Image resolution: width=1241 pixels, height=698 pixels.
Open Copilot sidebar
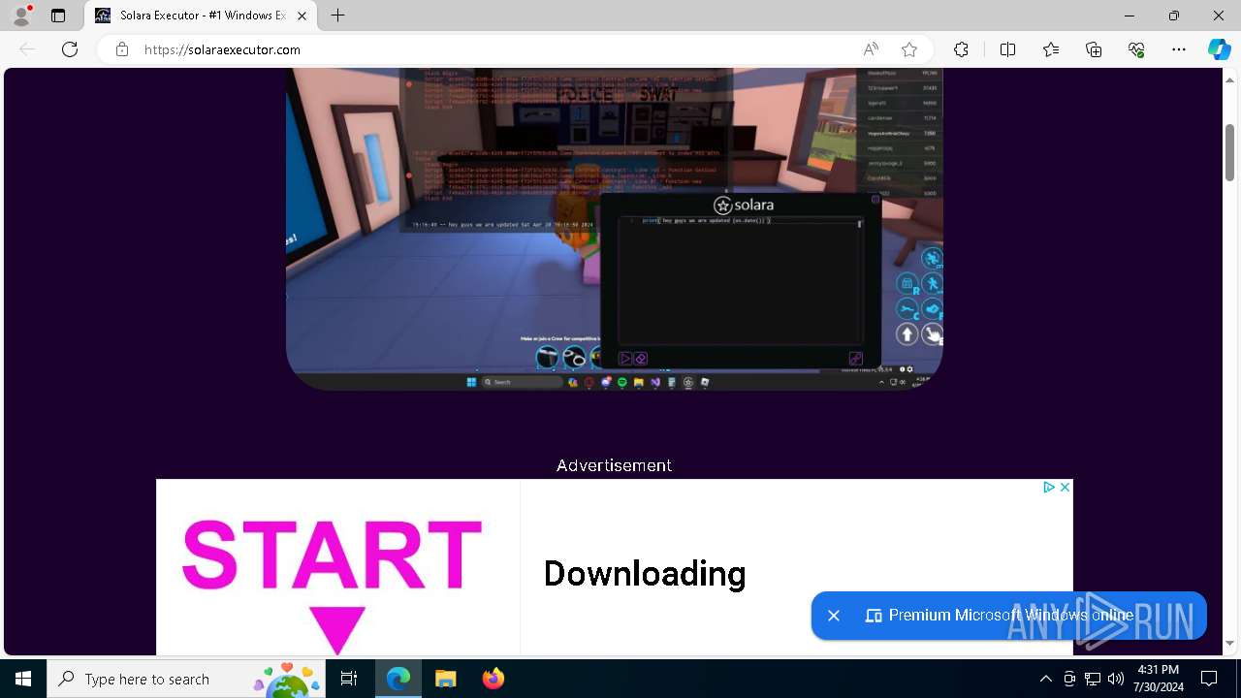tap(1219, 49)
